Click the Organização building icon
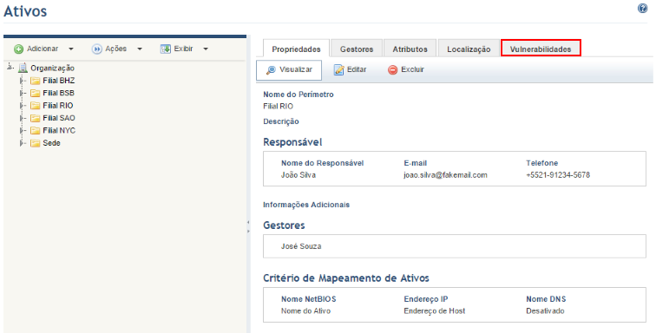656x333 pixels. coord(23,68)
